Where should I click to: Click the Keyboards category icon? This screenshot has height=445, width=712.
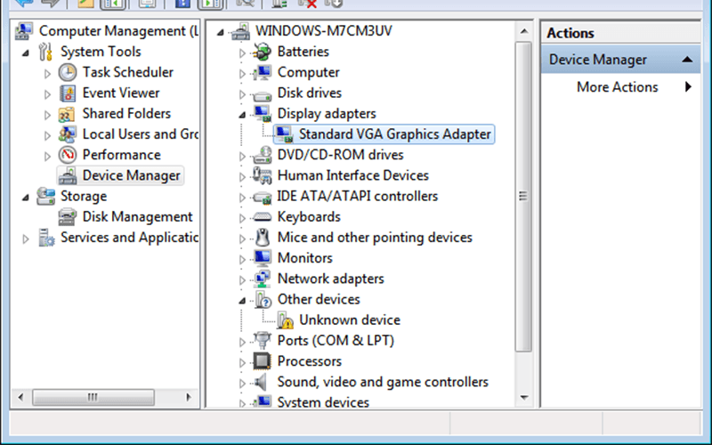click(262, 217)
